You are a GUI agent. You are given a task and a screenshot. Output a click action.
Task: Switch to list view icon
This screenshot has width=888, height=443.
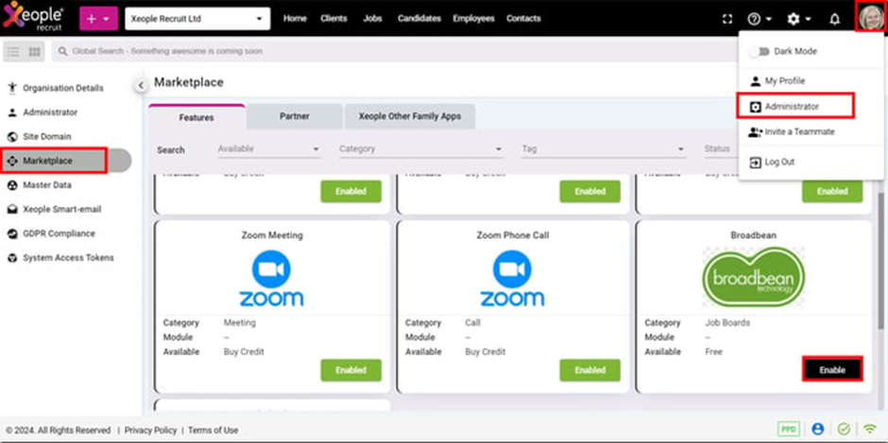tap(13, 52)
